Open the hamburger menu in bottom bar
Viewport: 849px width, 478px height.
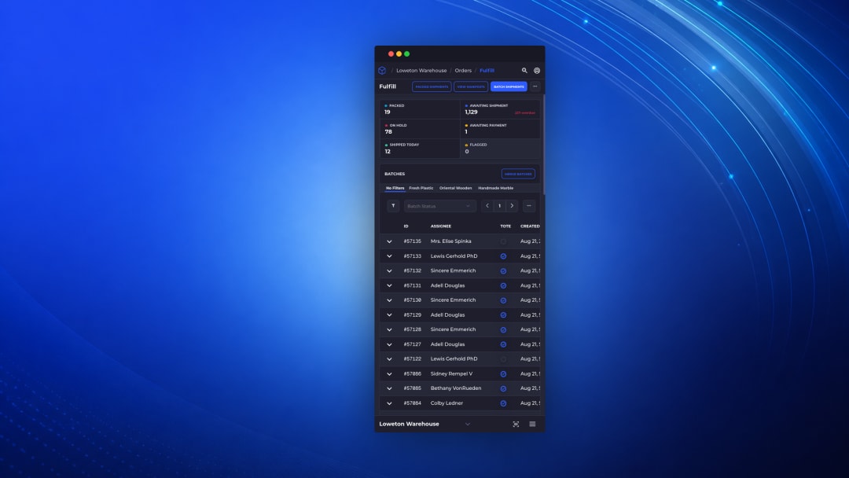tap(532, 425)
